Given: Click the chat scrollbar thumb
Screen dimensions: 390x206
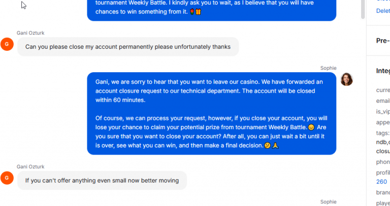Looking at the screenshot, I should [x=363, y=8].
